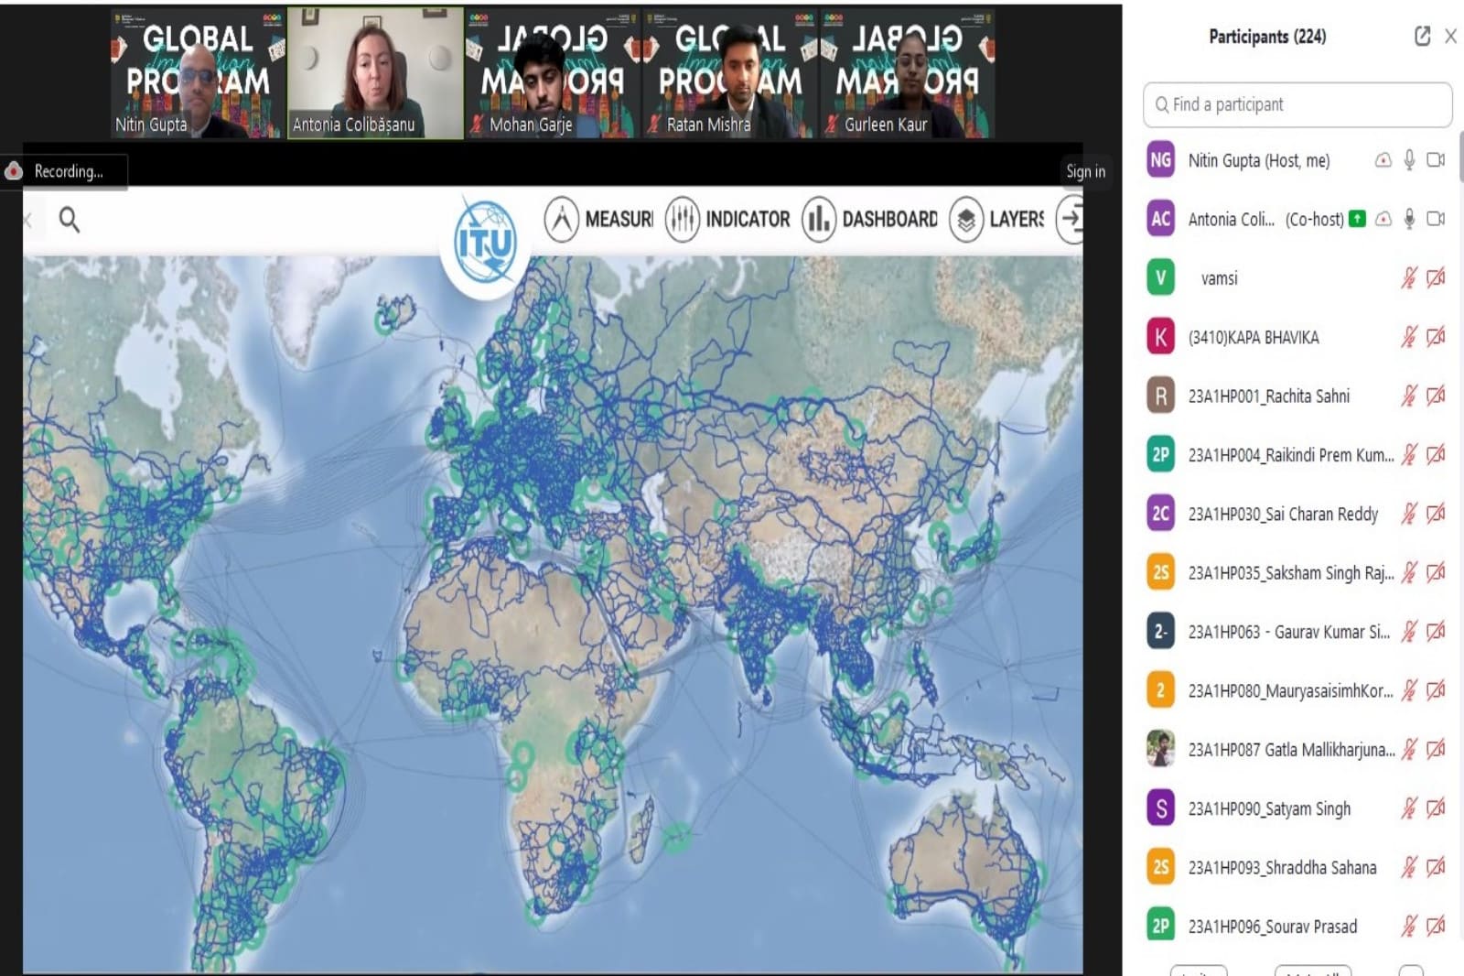Image resolution: width=1464 pixels, height=976 pixels.
Task: Click the back chevron left of search icon
Action: click(28, 220)
